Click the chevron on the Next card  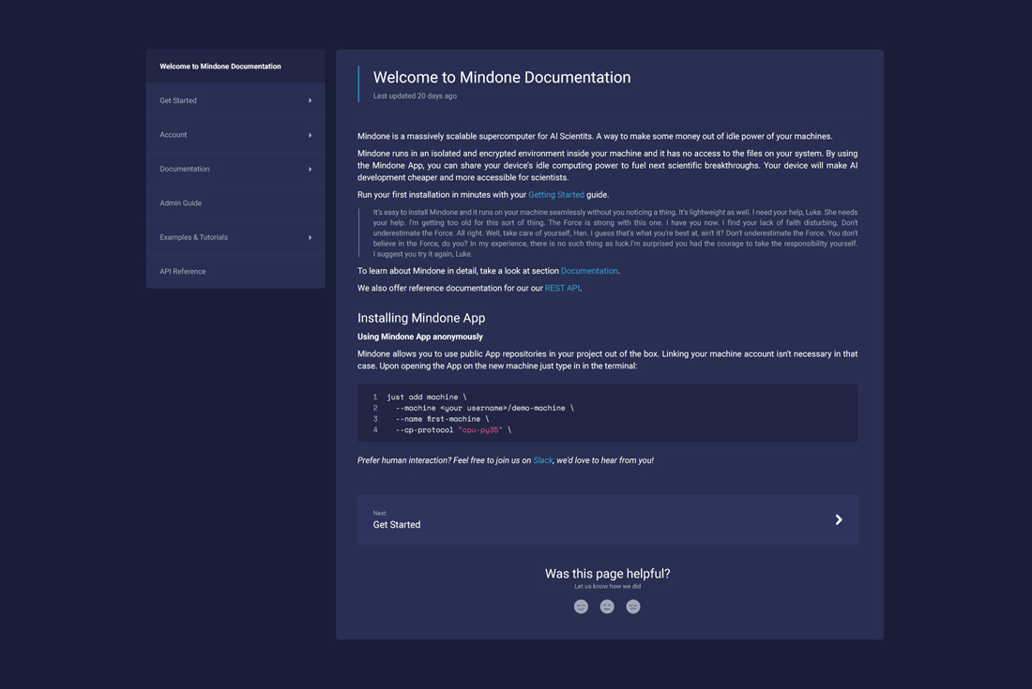pyautogui.click(x=839, y=519)
